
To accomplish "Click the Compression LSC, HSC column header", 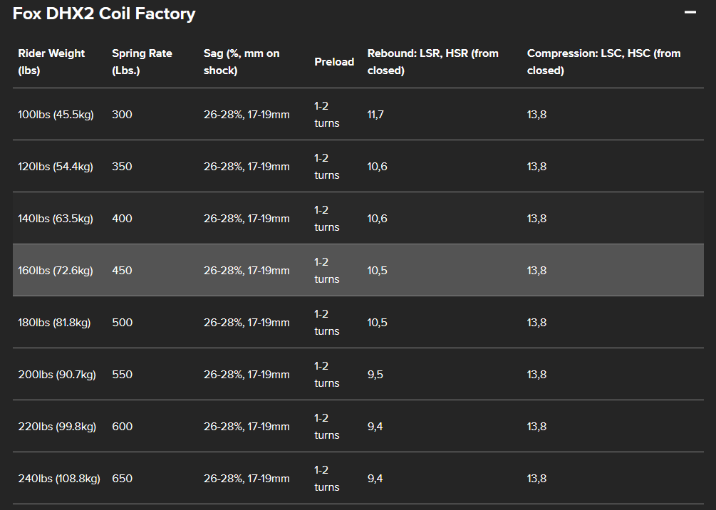I will pos(603,62).
